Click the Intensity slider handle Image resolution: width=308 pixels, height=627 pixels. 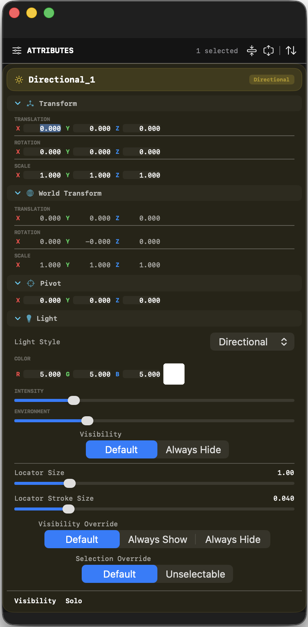coord(74,400)
